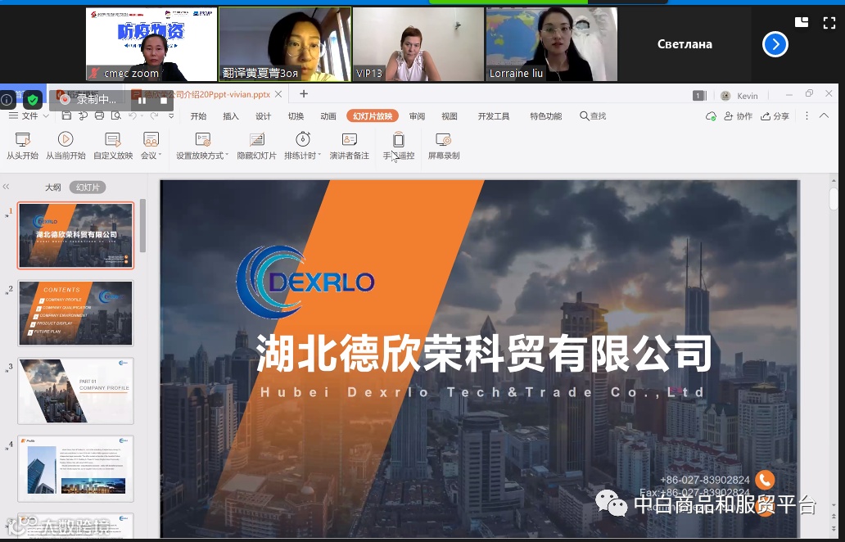
Task: Open the 设计 ribbon tab
Action: click(x=263, y=115)
